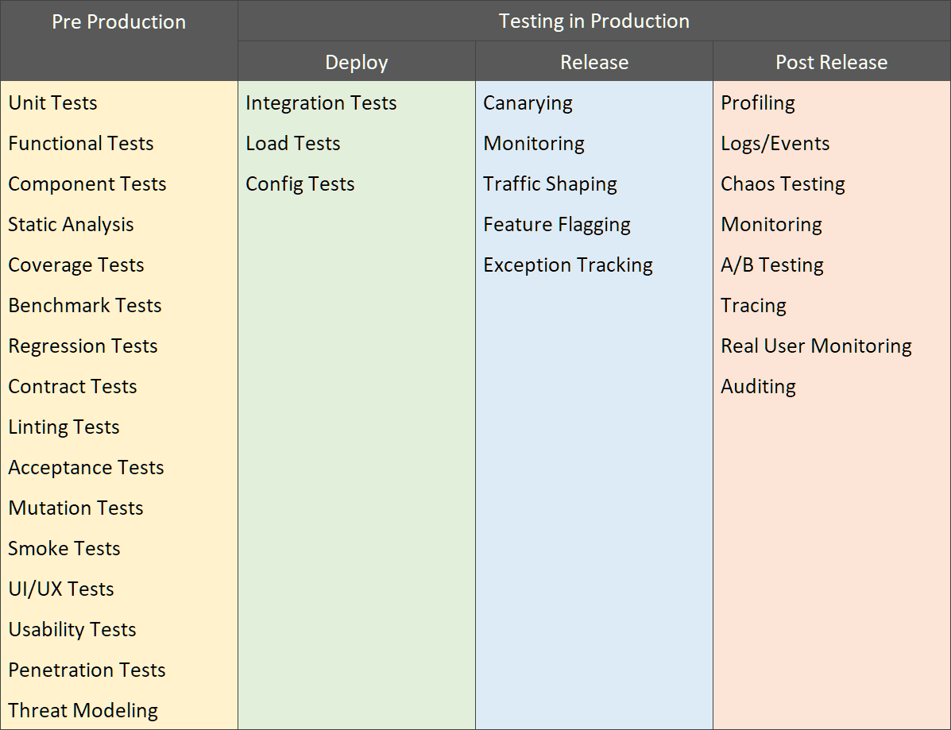Click the Pre Production header cell
This screenshot has height=730, width=951.
118,22
